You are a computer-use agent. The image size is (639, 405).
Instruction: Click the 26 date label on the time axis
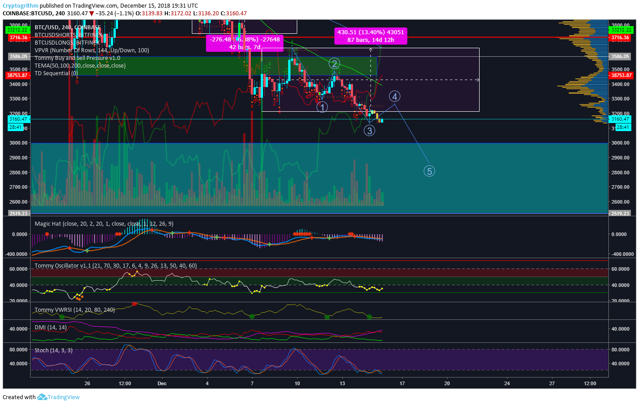click(x=87, y=384)
